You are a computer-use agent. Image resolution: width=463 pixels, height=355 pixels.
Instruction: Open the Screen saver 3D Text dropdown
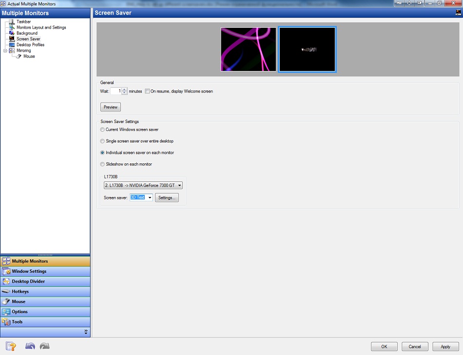click(x=141, y=197)
